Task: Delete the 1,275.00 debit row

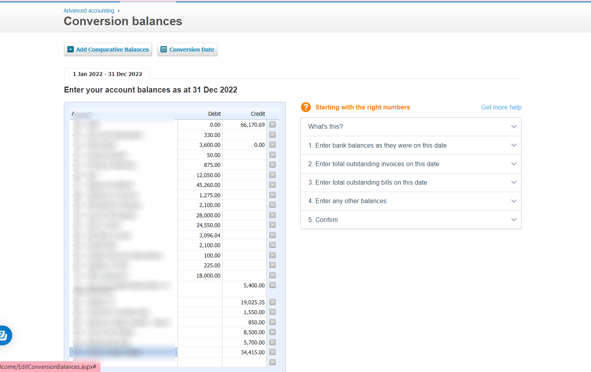Action: tap(272, 195)
